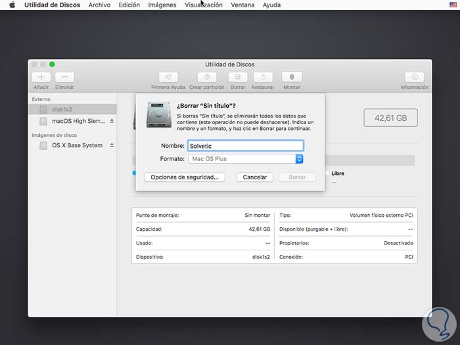Click the Añadir volume plus icon
This screenshot has width=460, height=345.
click(x=41, y=77)
